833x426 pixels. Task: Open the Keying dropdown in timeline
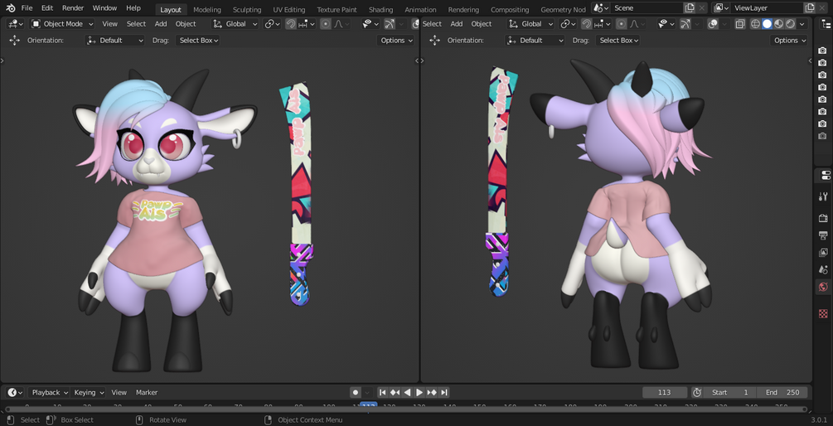pos(88,393)
